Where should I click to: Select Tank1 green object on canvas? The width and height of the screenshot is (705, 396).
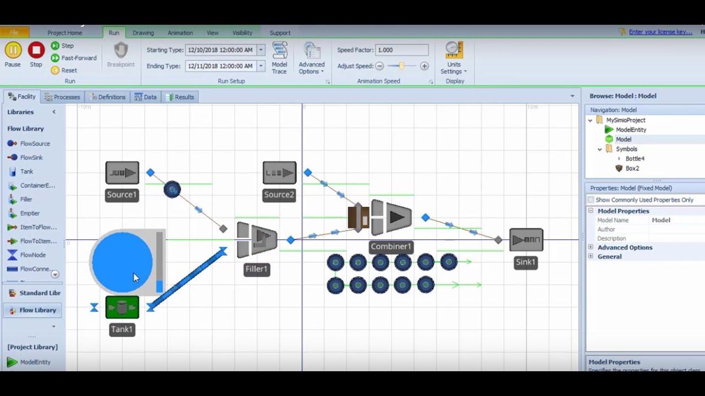[x=122, y=307]
